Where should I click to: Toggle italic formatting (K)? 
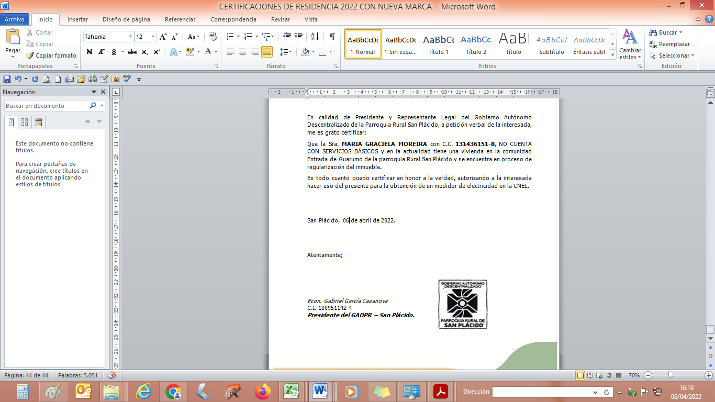coord(100,52)
